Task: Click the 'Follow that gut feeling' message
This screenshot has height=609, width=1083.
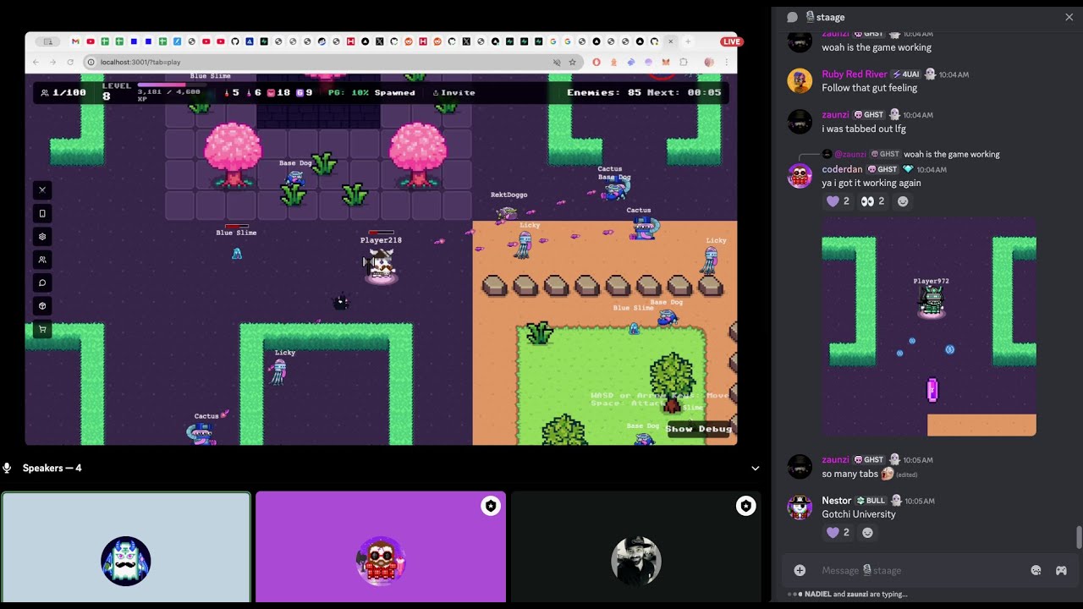Action: pyautogui.click(x=869, y=88)
